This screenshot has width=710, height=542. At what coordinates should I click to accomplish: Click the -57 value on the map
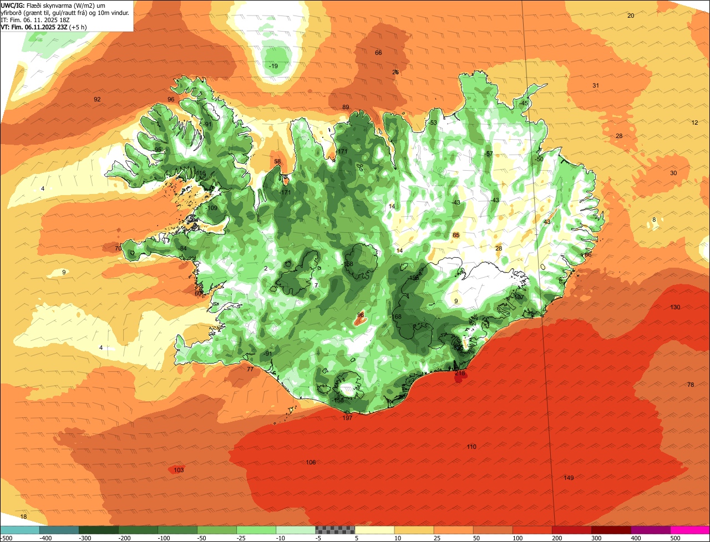click(488, 154)
